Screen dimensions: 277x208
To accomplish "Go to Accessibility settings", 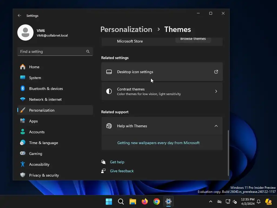I will pos(55,164).
